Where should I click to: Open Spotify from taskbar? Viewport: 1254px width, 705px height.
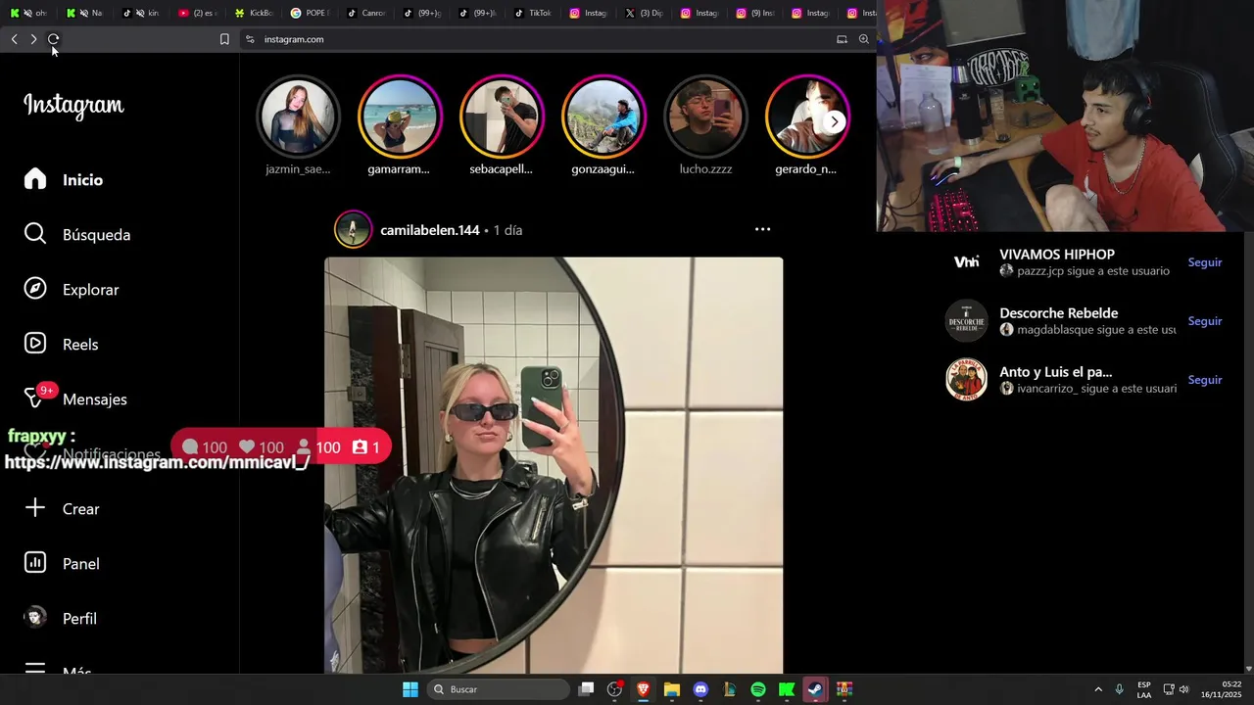click(758, 689)
